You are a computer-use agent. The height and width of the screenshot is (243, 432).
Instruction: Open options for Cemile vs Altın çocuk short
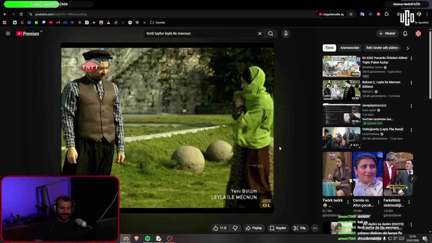click(378, 202)
